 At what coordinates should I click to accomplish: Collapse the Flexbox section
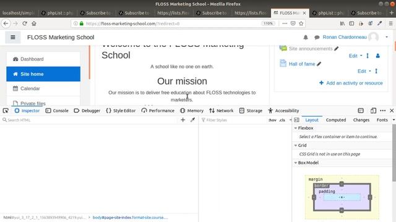pyautogui.click(x=296, y=128)
